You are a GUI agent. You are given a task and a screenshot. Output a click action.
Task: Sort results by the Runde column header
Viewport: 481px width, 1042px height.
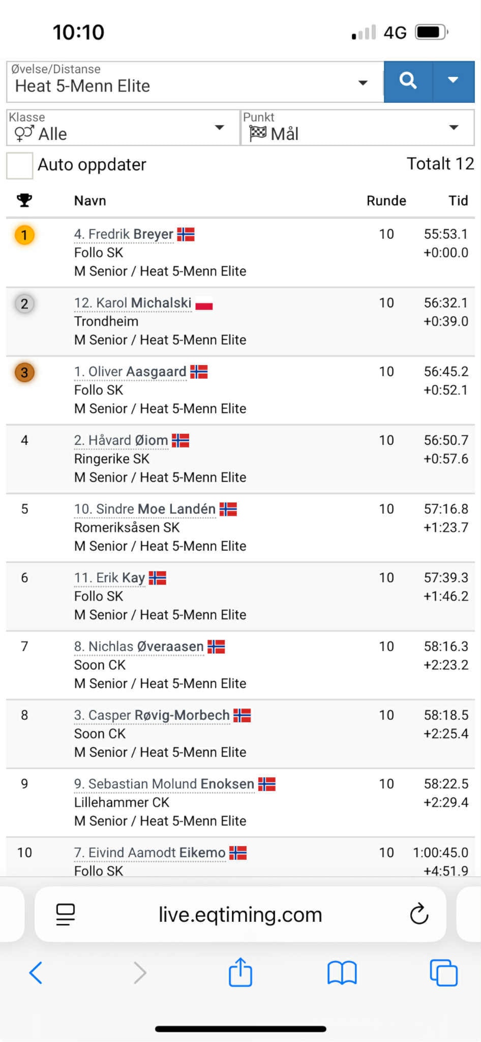(x=386, y=201)
